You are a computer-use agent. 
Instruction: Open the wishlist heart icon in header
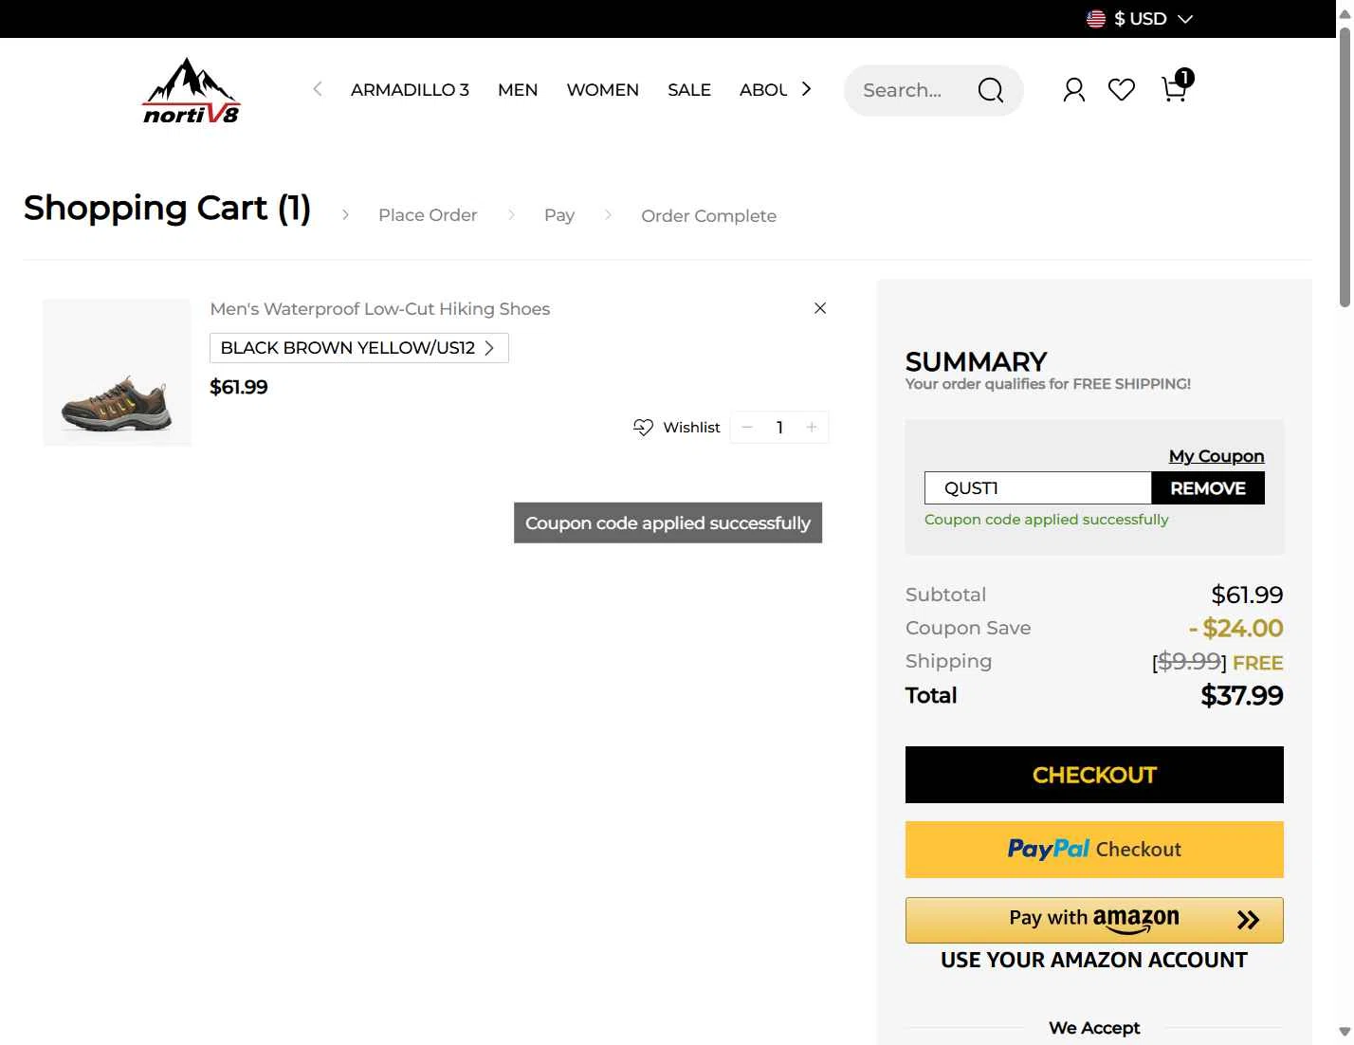coord(1122,90)
